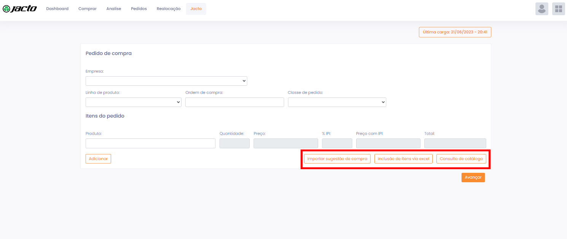Expand the Classe de pedido dropdown

(x=337, y=102)
